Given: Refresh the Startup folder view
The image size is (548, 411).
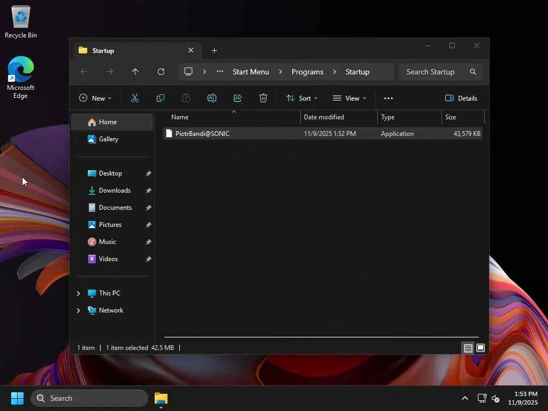Looking at the screenshot, I should tap(161, 72).
